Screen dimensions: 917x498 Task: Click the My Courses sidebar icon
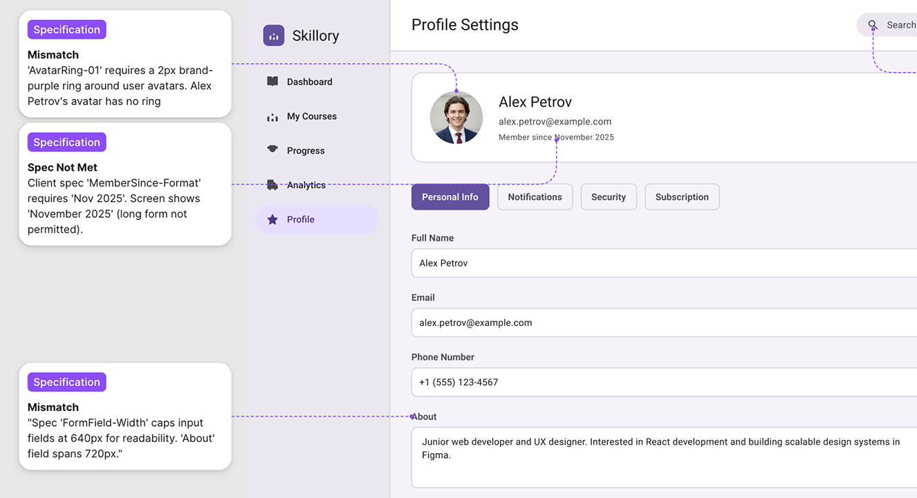point(272,117)
